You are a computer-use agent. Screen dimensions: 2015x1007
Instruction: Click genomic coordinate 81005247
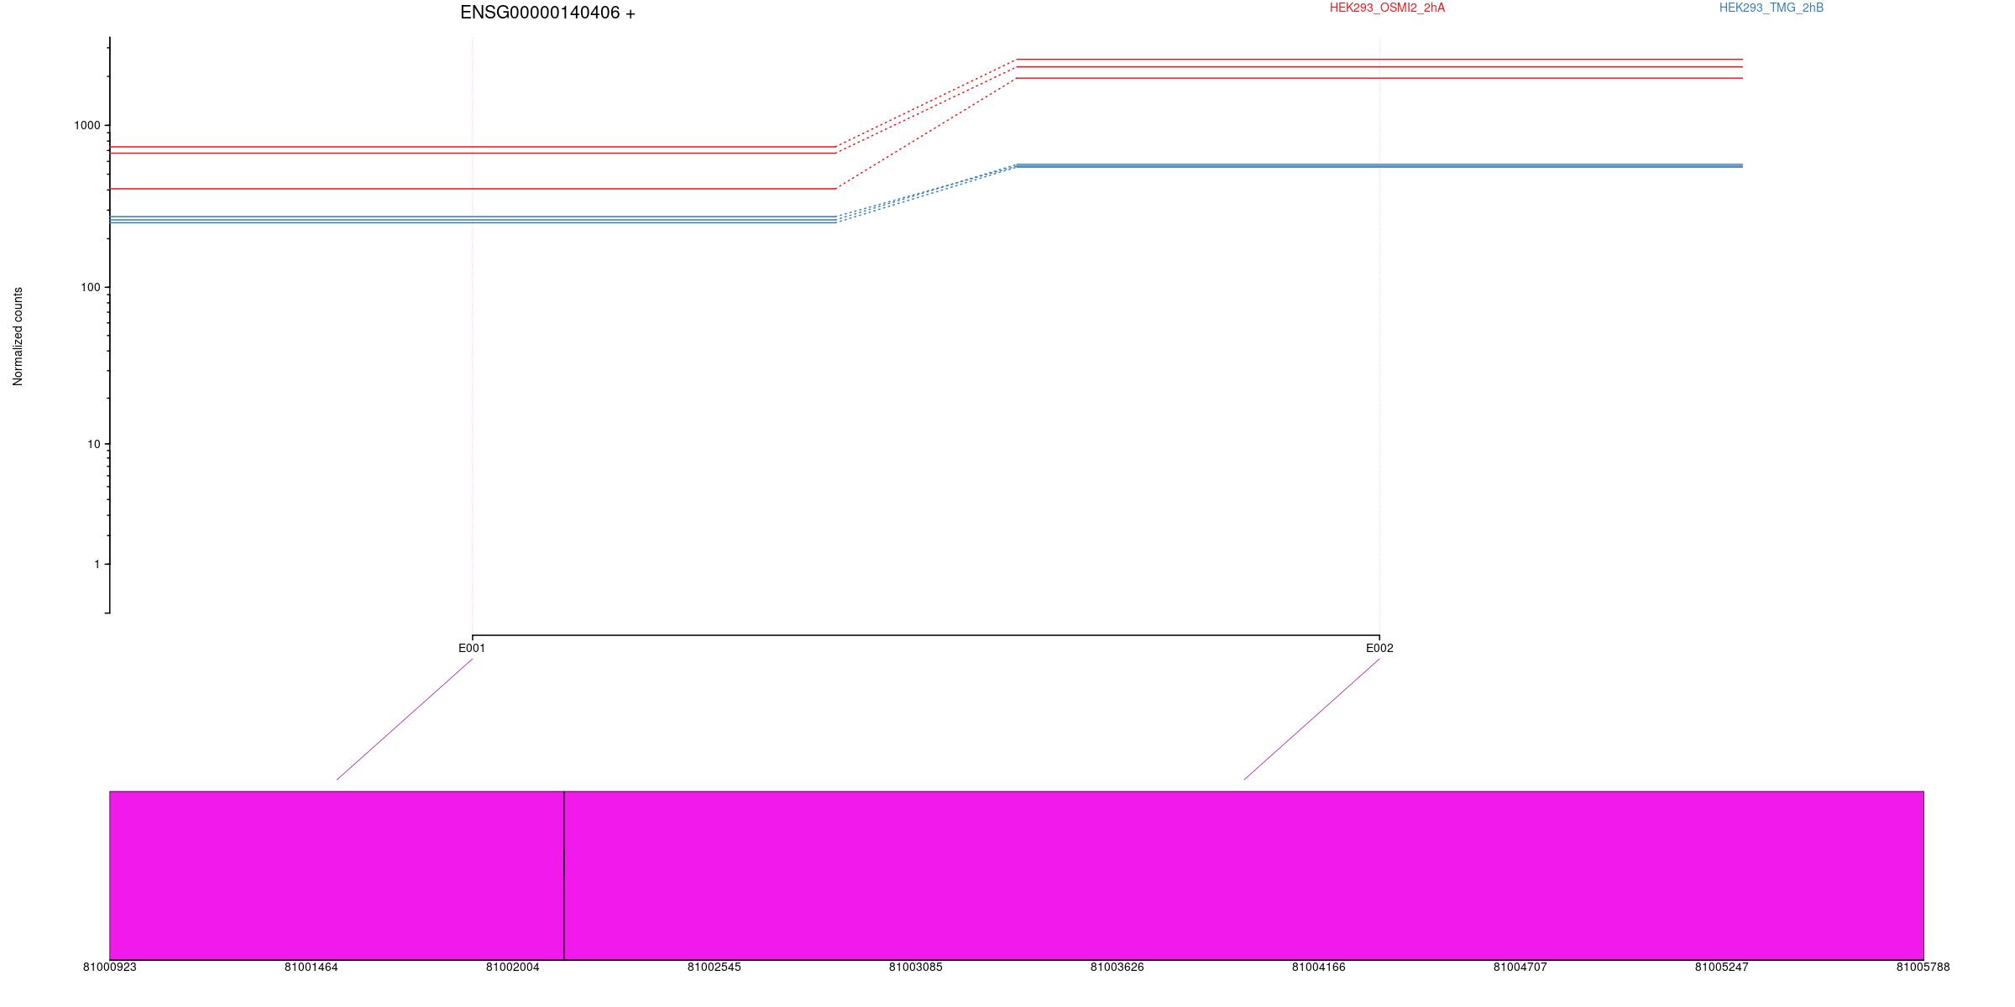(x=1722, y=968)
